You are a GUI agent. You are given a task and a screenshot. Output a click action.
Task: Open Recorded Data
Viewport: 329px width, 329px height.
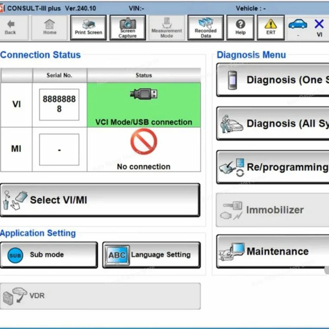click(206, 28)
